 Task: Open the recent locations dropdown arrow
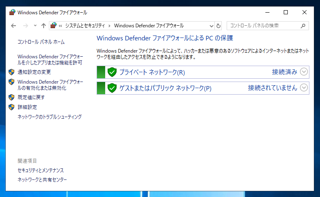coord(35,26)
